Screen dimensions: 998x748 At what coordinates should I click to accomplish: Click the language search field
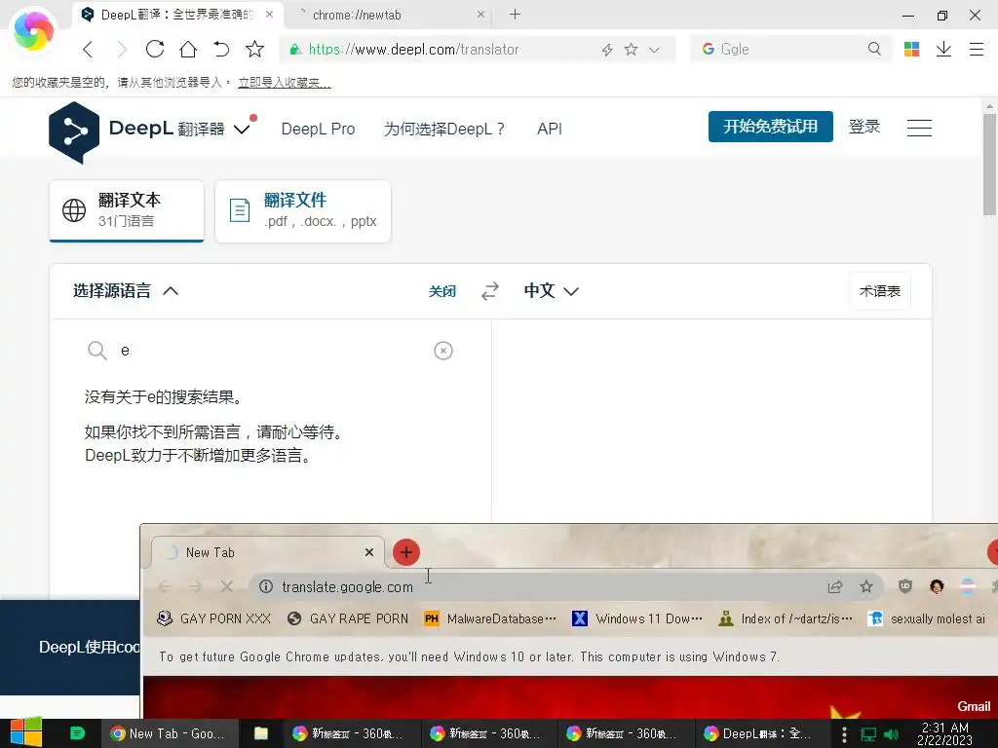point(271,351)
